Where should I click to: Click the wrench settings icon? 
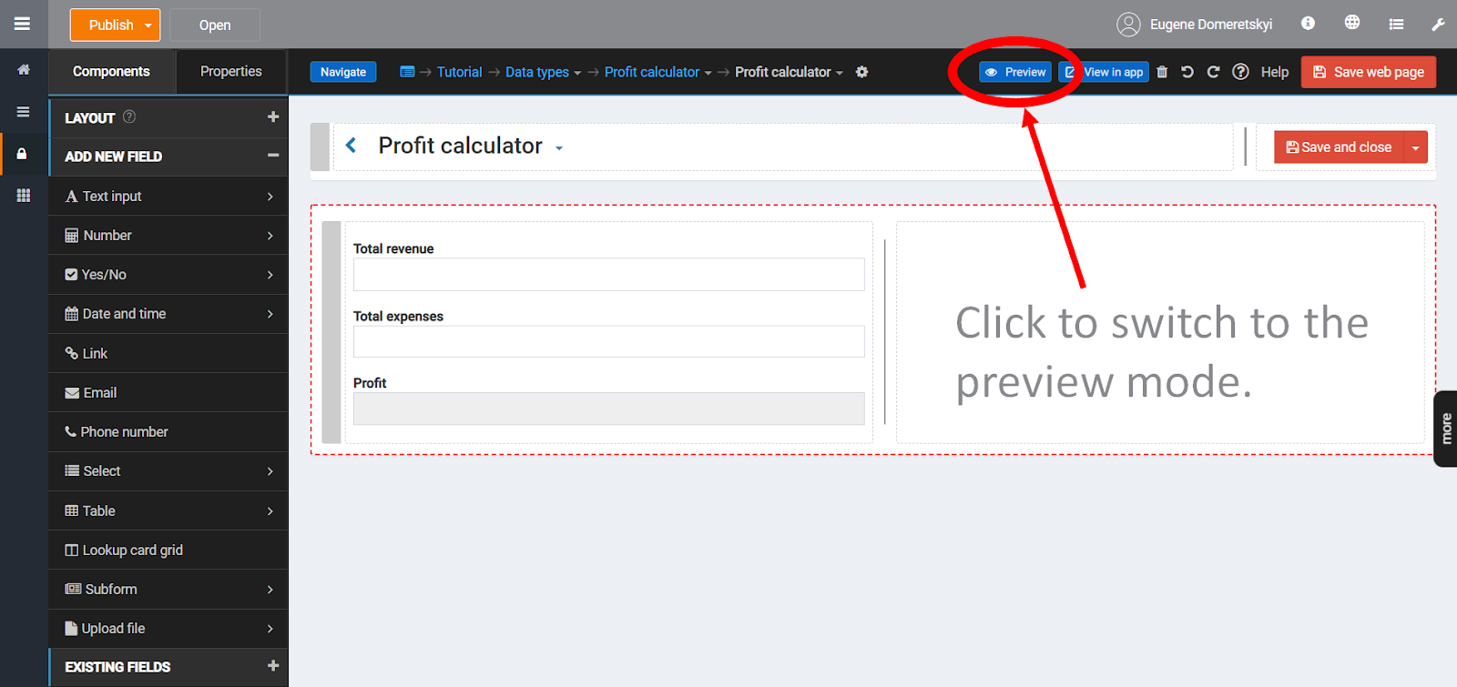[1438, 25]
